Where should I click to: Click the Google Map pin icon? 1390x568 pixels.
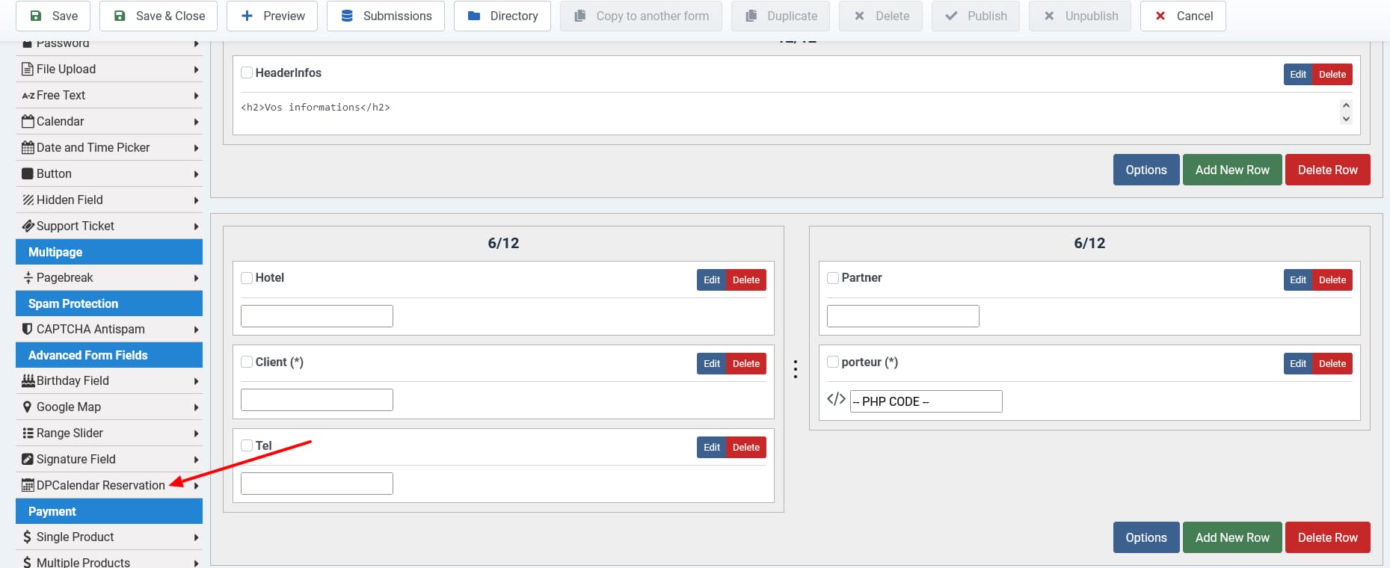(x=28, y=407)
